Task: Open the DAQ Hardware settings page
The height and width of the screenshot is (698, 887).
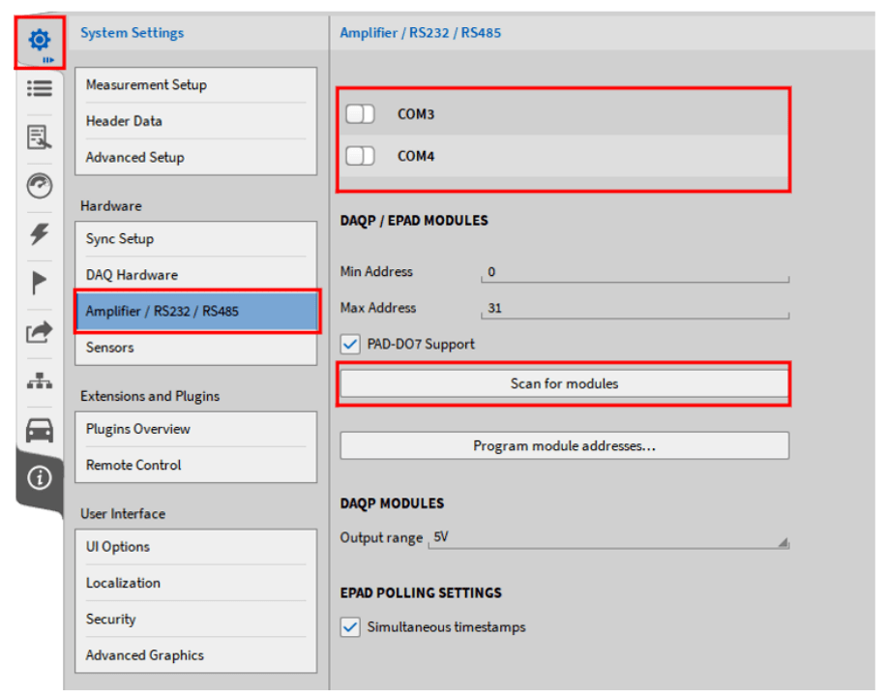Action: (x=196, y=275)
